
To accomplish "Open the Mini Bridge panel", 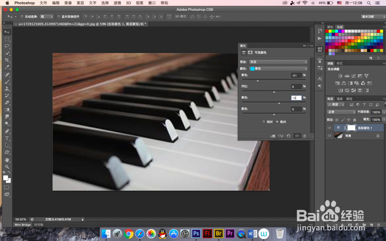I will click(23, 224).
